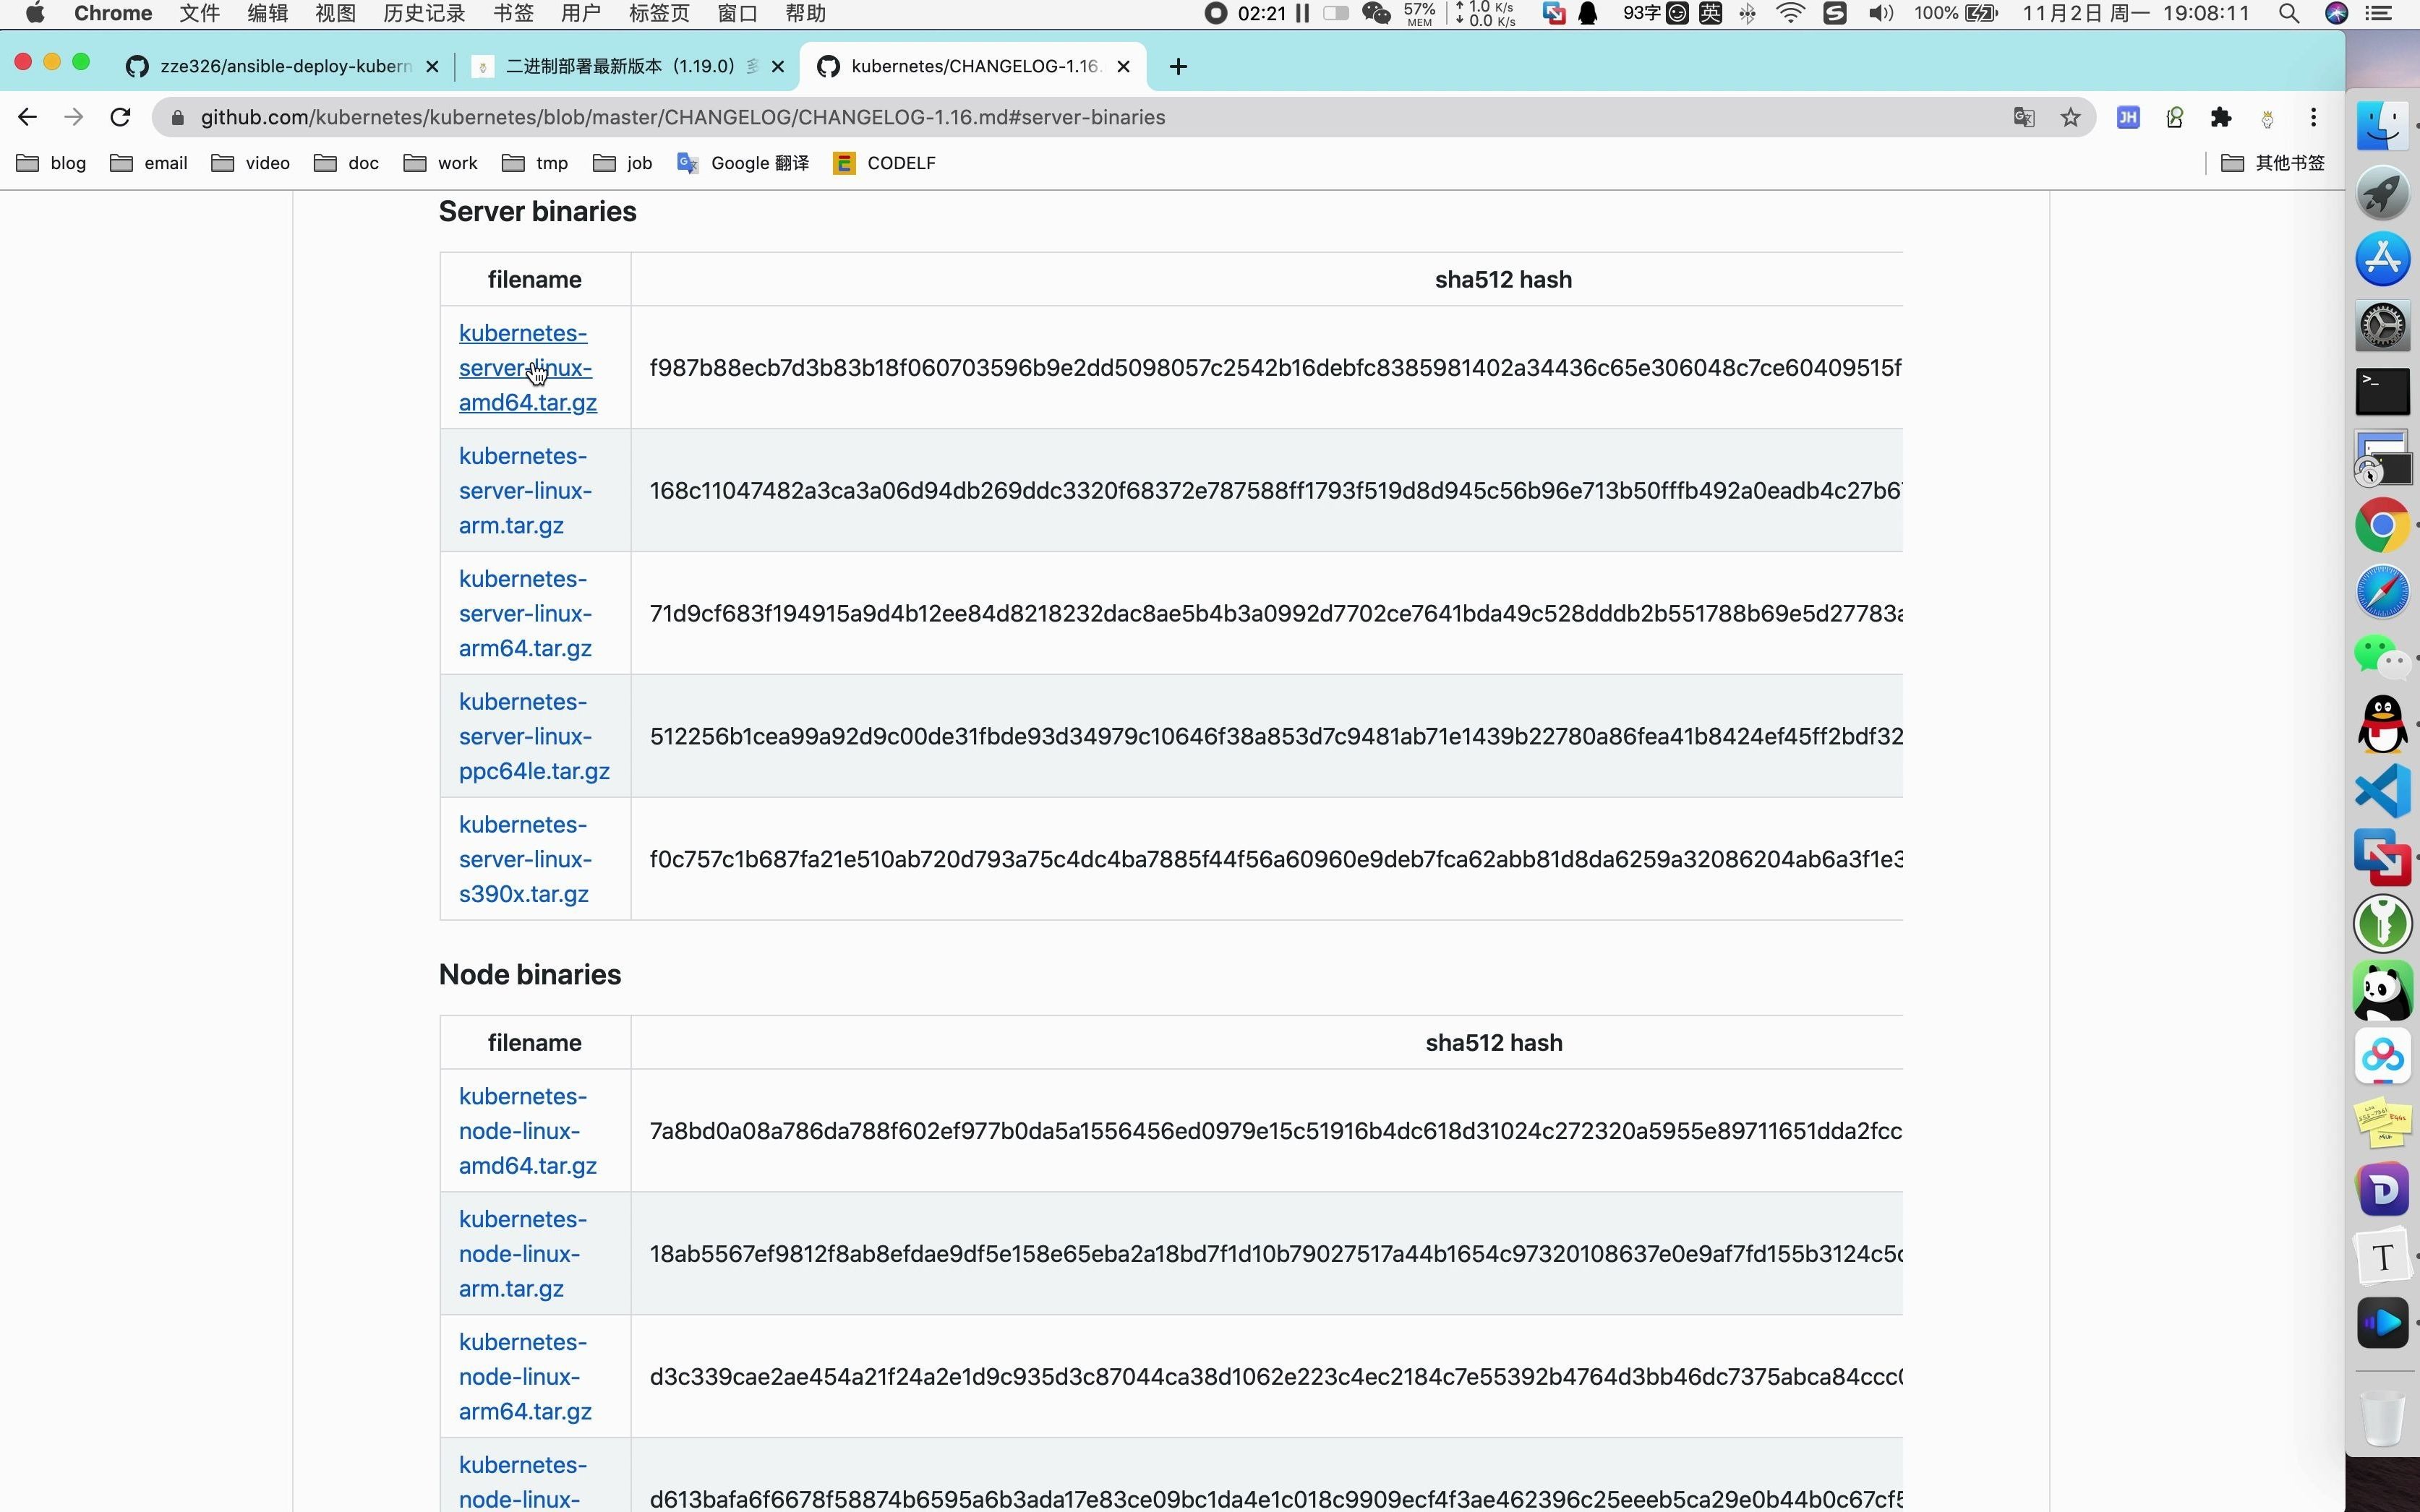Switch to the zze326/ansible-deploy-kubernetes tab
This screenshot has width=2420, height=1512.
click(285, 66)
